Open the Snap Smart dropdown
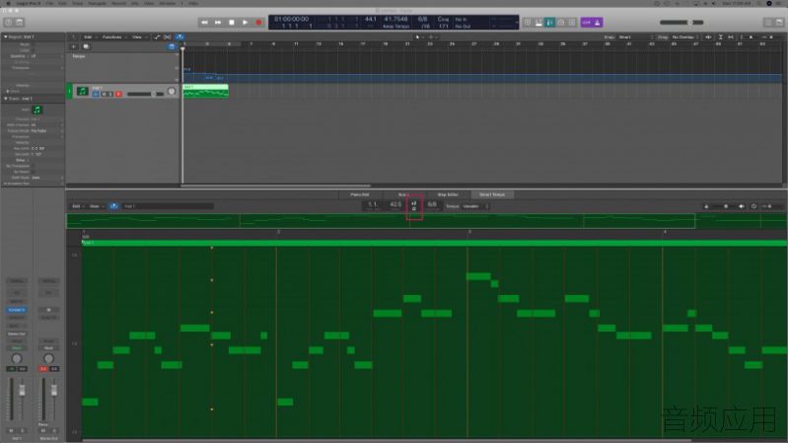 [636, 37]
